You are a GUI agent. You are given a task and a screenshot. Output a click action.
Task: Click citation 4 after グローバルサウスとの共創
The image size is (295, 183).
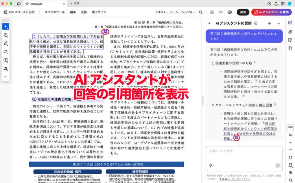[x=275, y=104]
